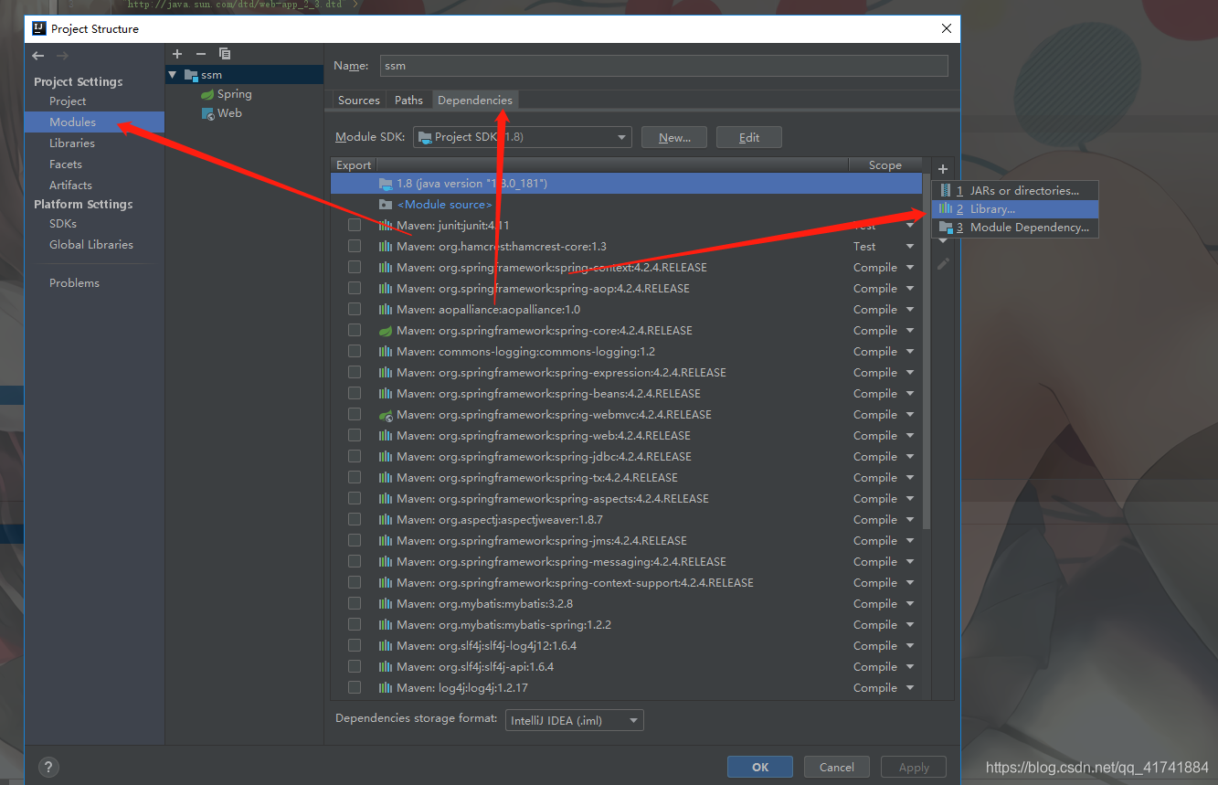The width and height of the screenshot is (1218, 785).
Task: Choose Library menu entry
Action: click(x=1015, y=209)
